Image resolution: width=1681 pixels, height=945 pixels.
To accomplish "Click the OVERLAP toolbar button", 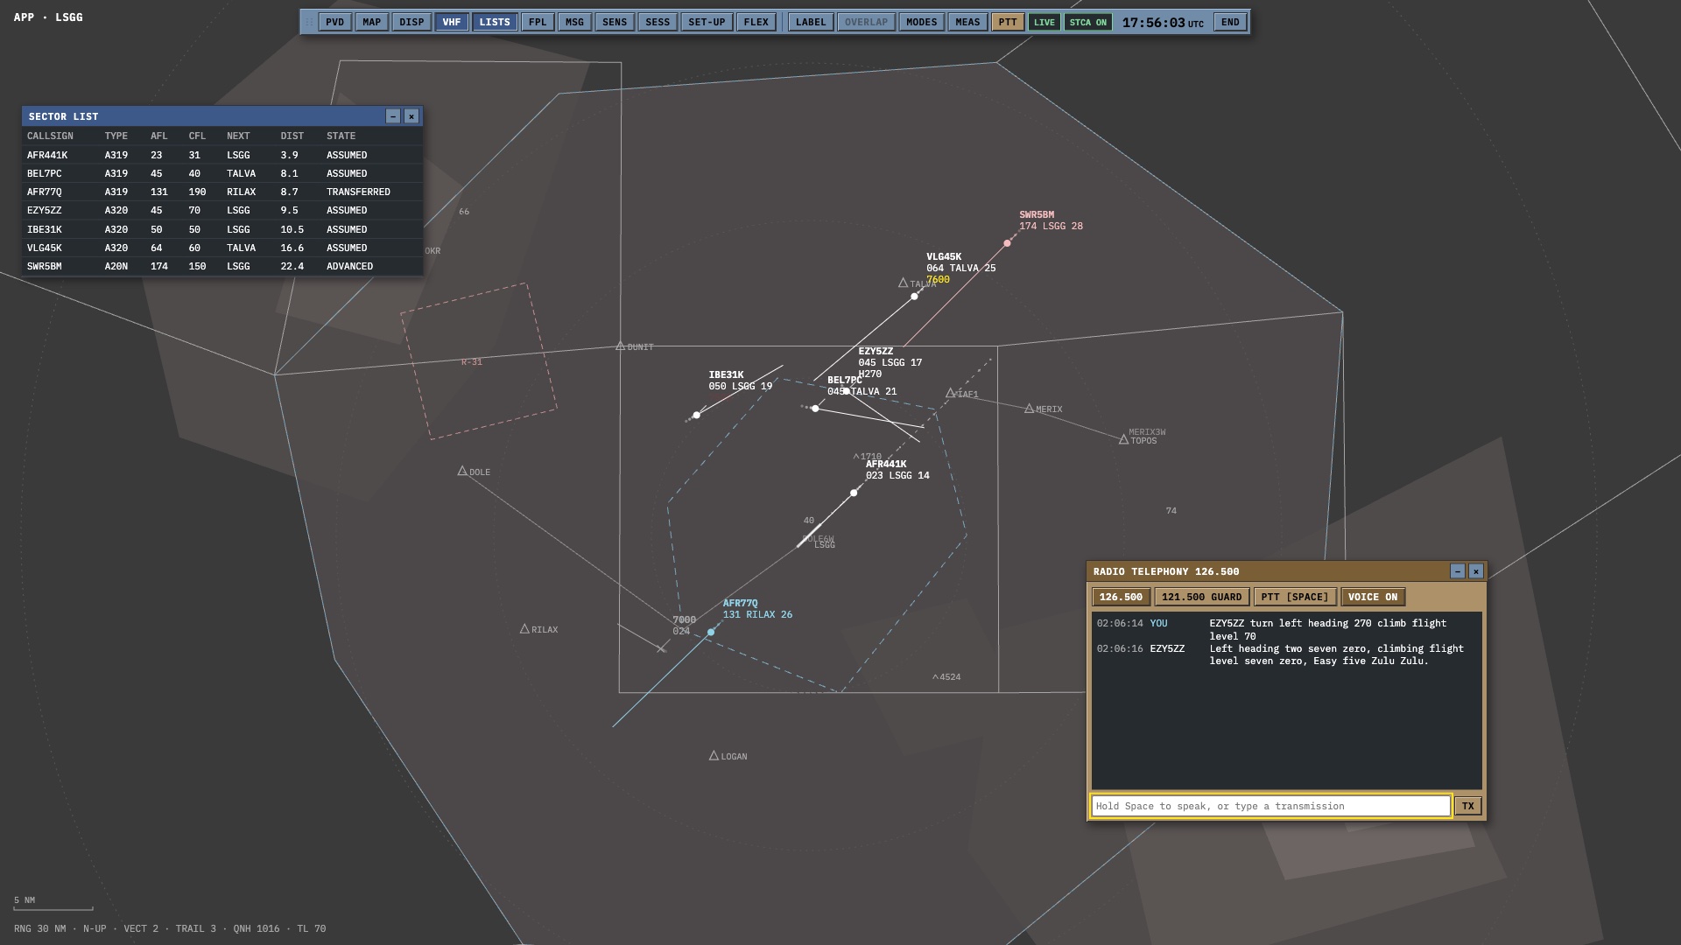I will point(866,22).
